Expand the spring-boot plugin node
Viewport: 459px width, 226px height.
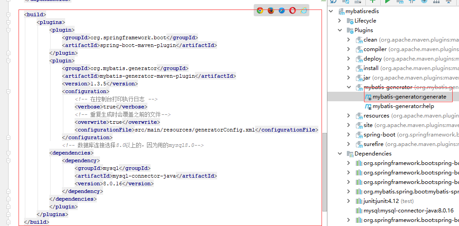coord(348,135)
